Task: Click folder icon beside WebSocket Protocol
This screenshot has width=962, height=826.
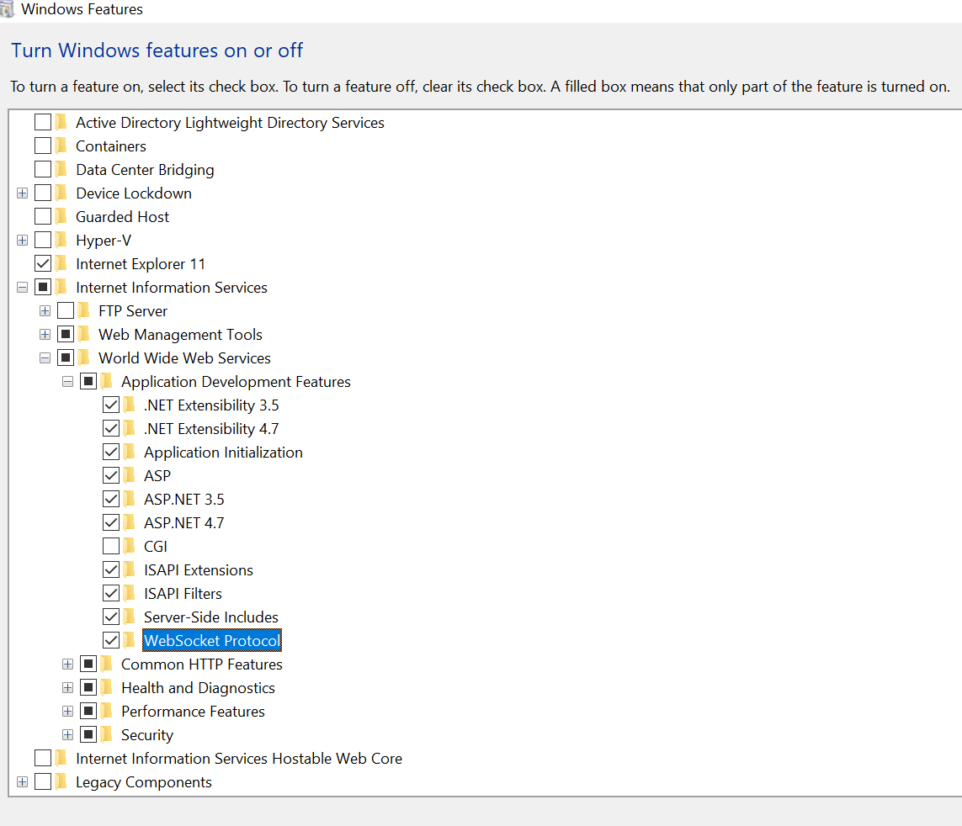Action: pyautogui.click(x=129, y=641)
